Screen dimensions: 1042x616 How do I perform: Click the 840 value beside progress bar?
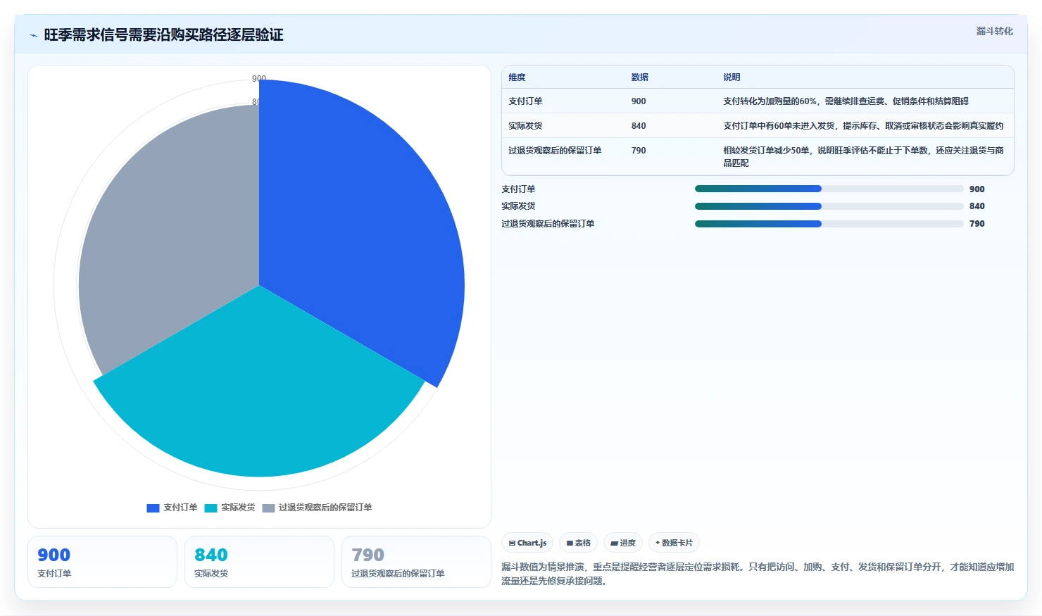pyautogui.click(x=977, y=206)
